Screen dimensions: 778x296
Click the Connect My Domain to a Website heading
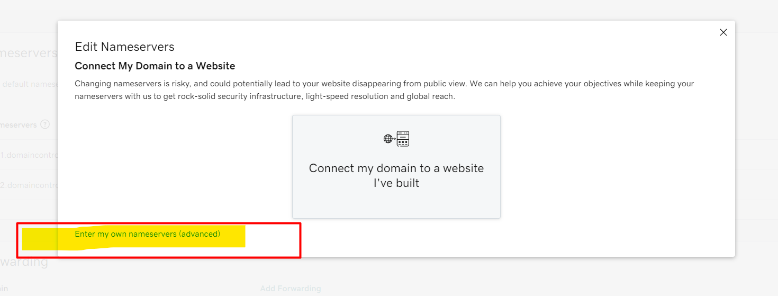point(155,66)
